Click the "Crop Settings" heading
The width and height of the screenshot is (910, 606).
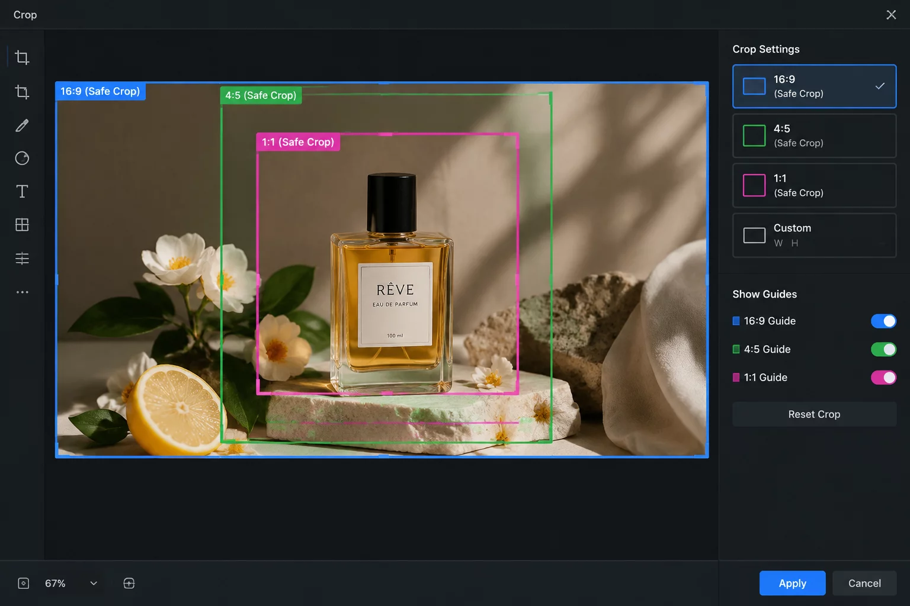766,49
